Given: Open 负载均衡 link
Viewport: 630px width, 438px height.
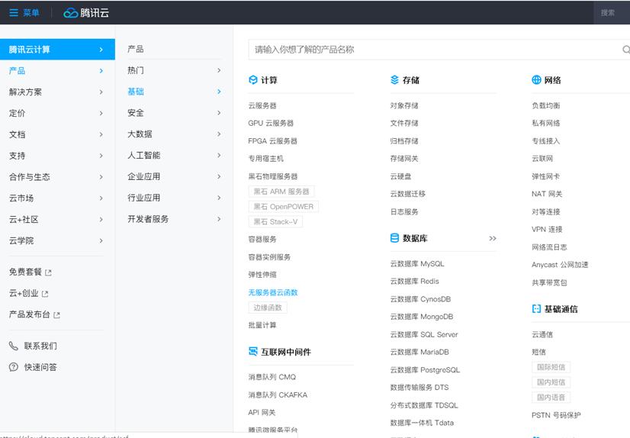Looking at the screenshot, I should pos(545,105).
